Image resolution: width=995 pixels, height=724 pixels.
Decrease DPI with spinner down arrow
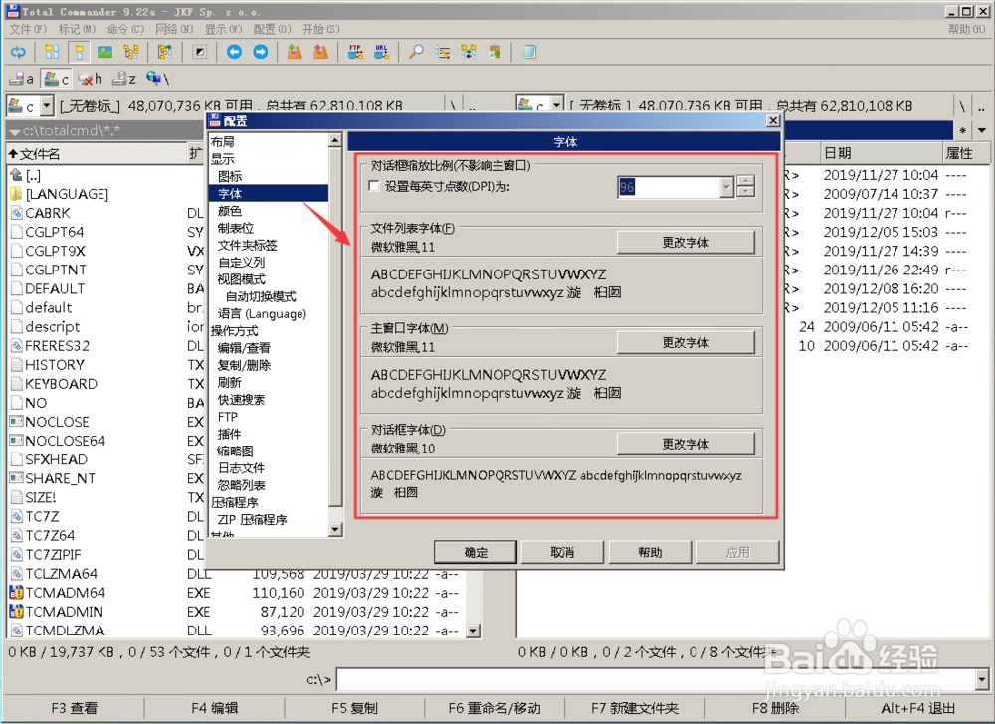click(746, 192)
